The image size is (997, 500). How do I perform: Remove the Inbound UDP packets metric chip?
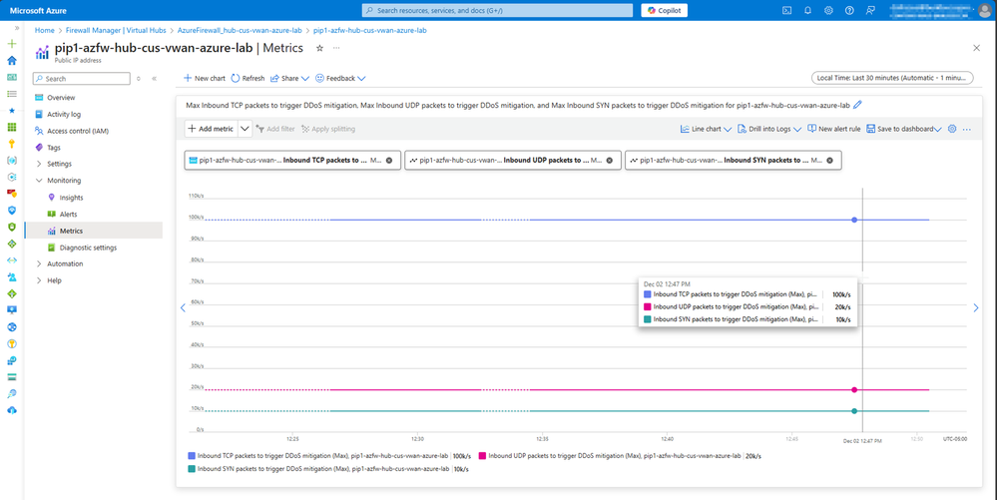(x=609, y=161)
